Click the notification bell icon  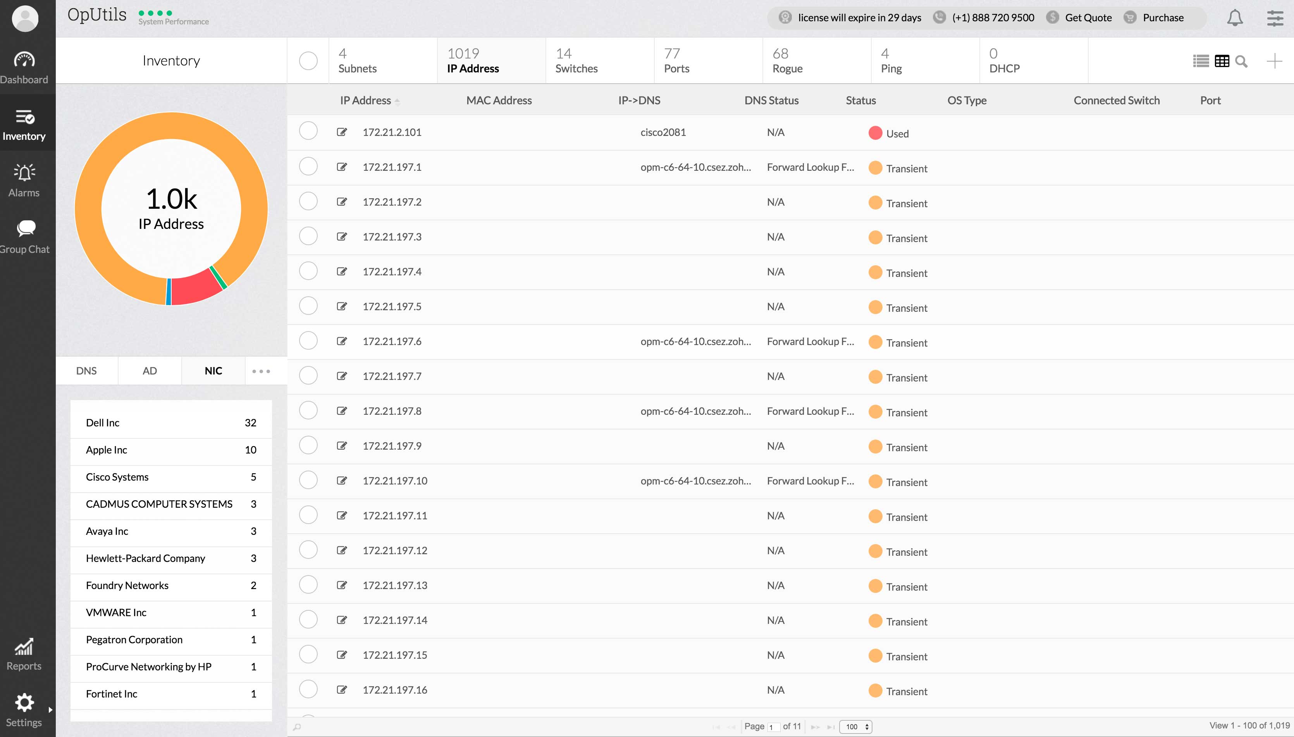[x=1234, y=18]
